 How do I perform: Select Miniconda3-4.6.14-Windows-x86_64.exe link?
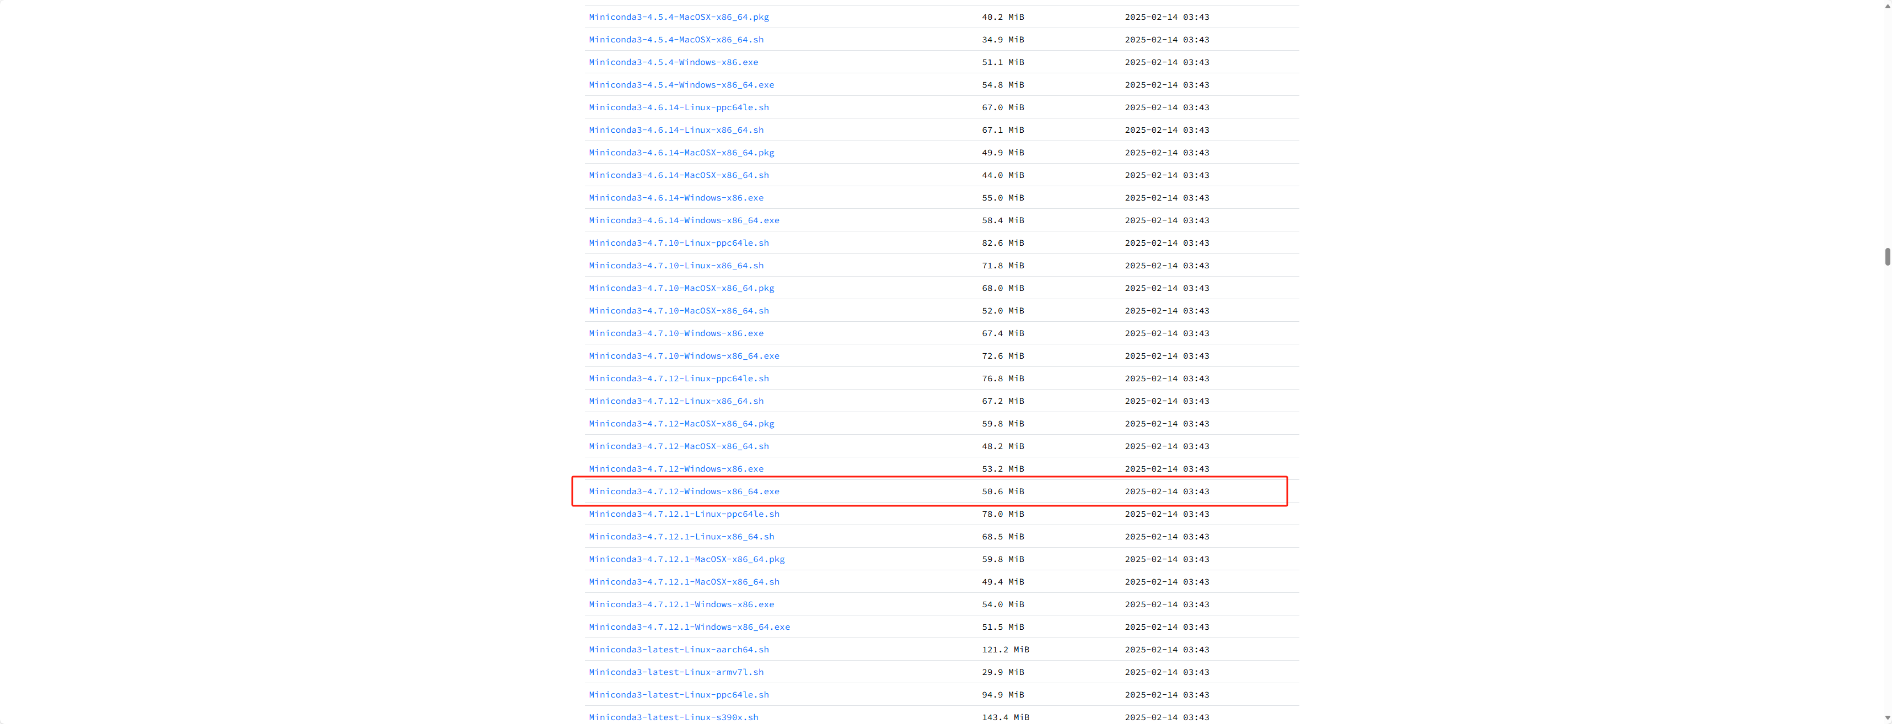coord(683,220)
